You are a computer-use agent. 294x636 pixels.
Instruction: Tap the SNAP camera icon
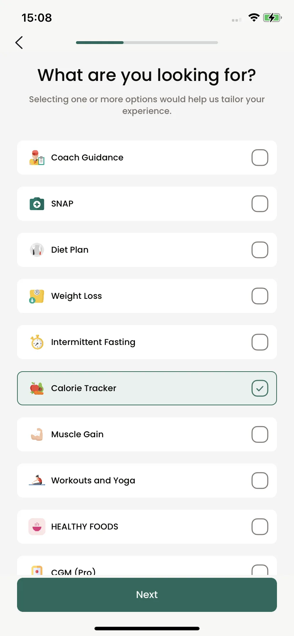(x=37, y=204)
